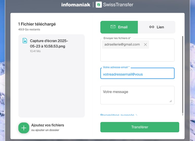Click empty area of recipients field
Screen dimensions: 195x141
[x=137, y=55]
